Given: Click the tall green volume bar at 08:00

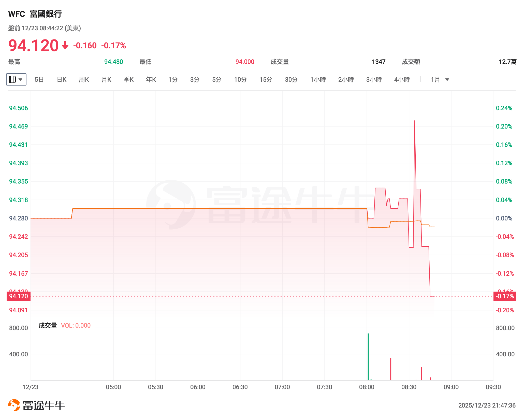Looking at the screenshot, I should [368, 356].
